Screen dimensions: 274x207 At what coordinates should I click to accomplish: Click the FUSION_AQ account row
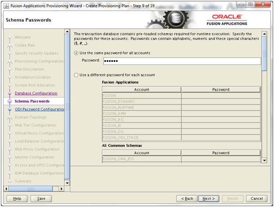click(x=142, y=119)
